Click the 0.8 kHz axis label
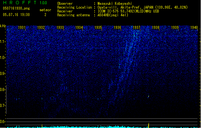The height and width of the screenshot is (128, 201). pyautogui.click(x=3, y=90)
